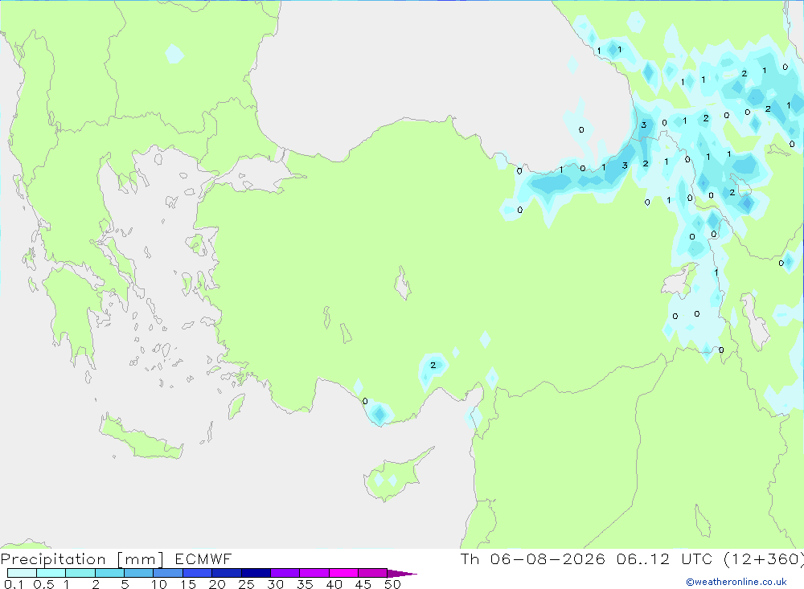Click the 0.1–0.5 mm legend color swatch
Screen dimensions: 804x589
[x=22, y=573]
